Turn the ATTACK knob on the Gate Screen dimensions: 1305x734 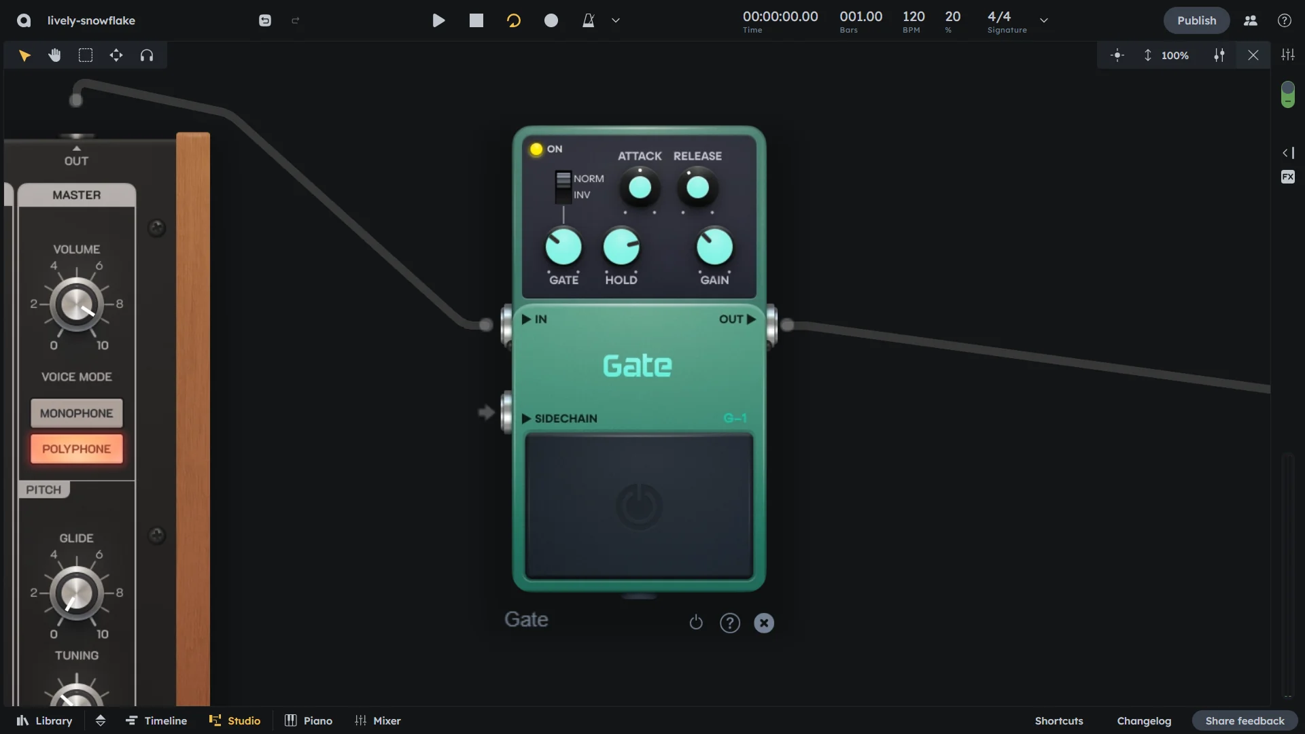[x=639, y=188]
